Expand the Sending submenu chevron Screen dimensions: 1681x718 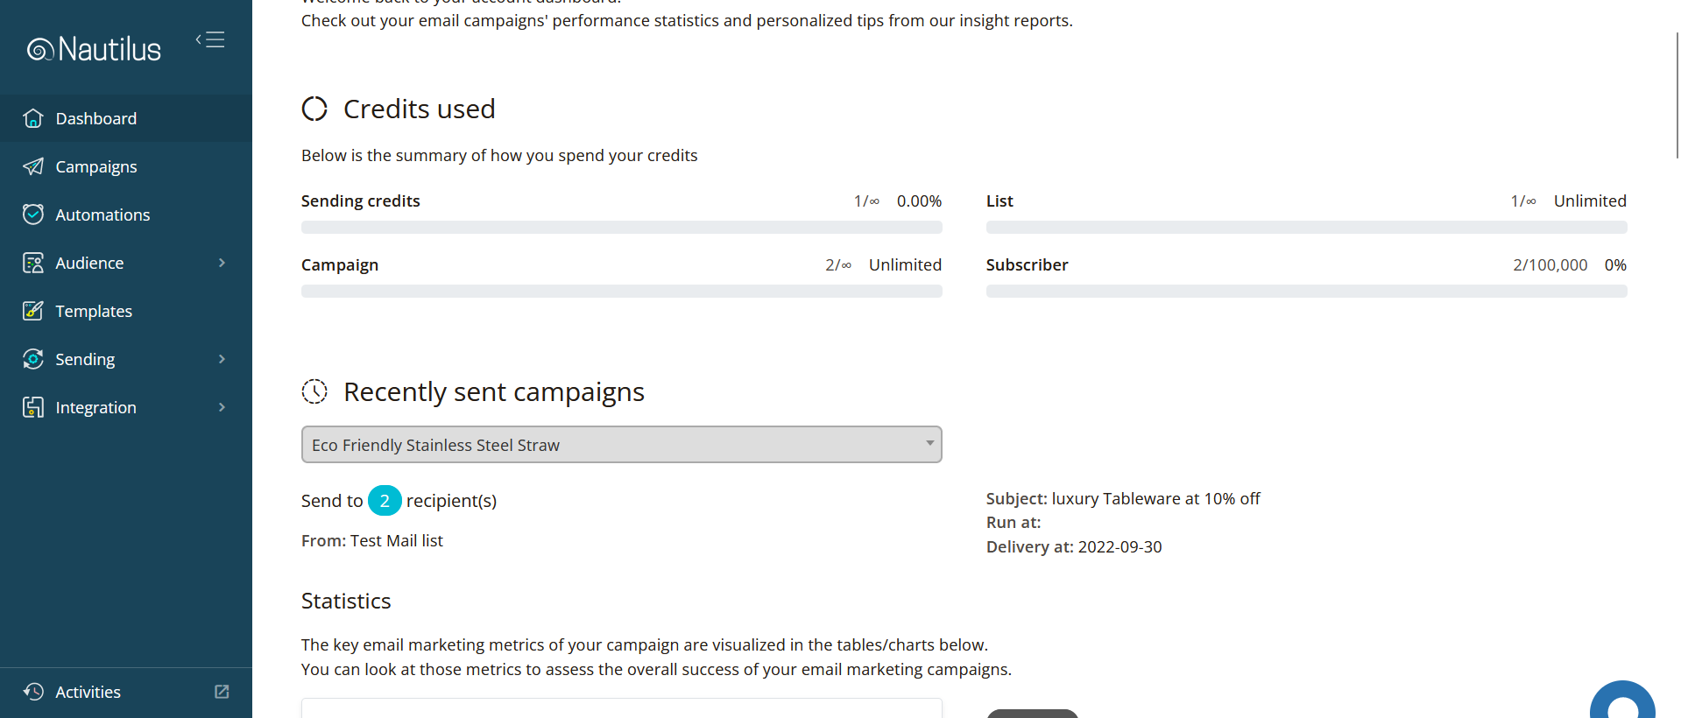222,359
